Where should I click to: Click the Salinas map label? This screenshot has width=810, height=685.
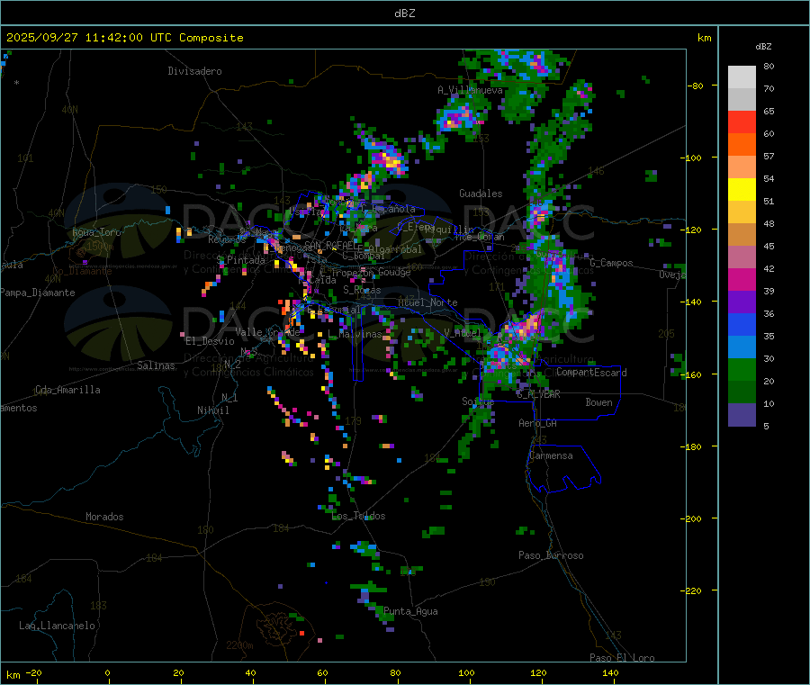pos(156,365)
